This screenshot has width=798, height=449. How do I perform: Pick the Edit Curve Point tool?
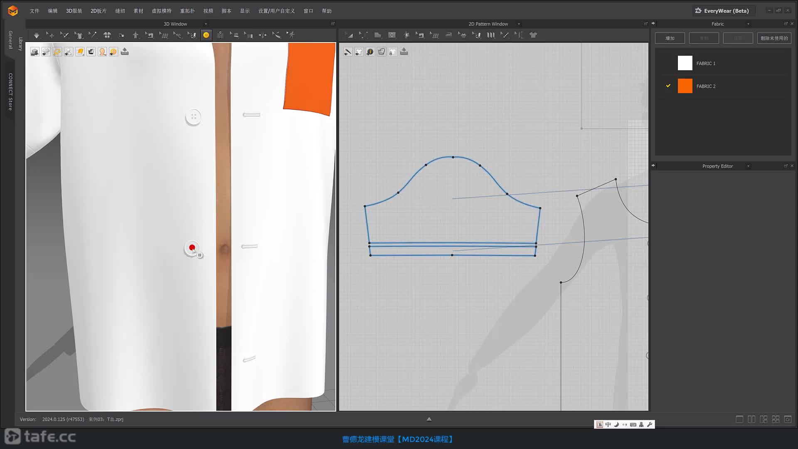pos(363,35)
